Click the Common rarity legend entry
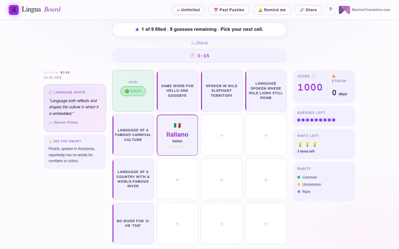Image resolution: width=399 pixels, height=249 pixels. (x=307, y=177)
